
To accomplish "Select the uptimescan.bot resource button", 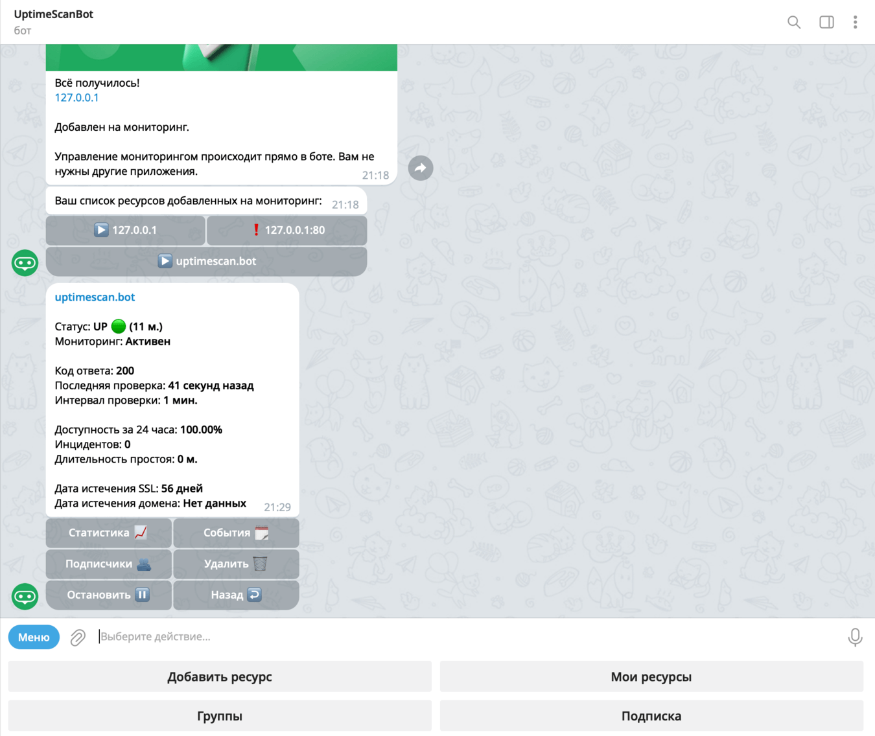I will (206, 261).
